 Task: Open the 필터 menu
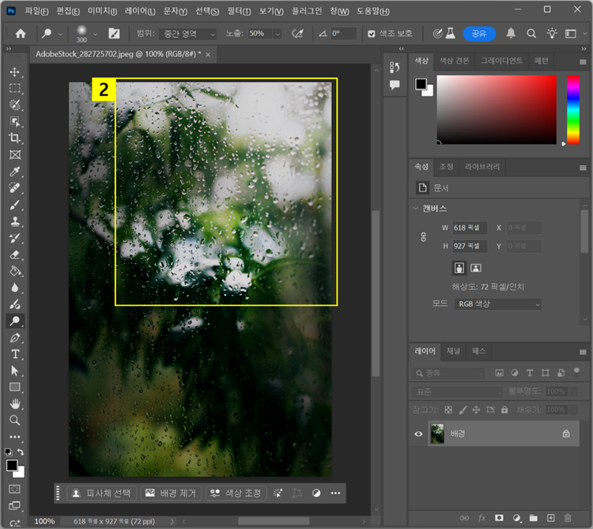(238, 11)
